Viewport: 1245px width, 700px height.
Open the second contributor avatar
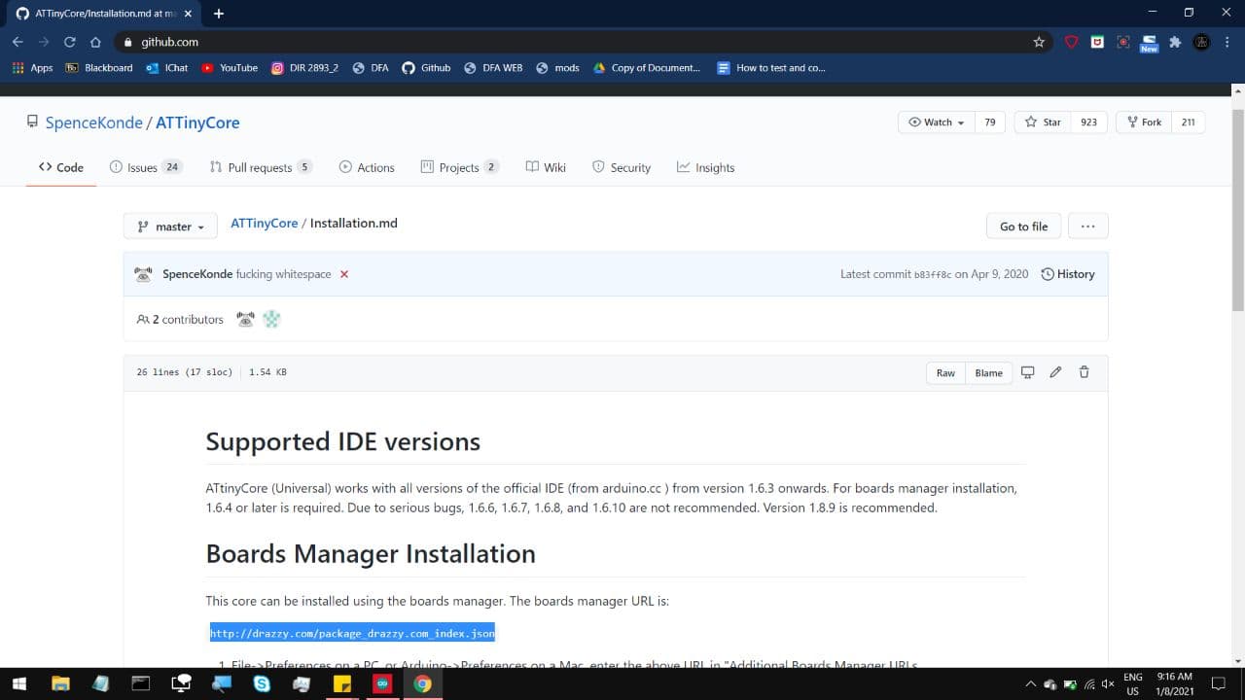coord(271,319)
